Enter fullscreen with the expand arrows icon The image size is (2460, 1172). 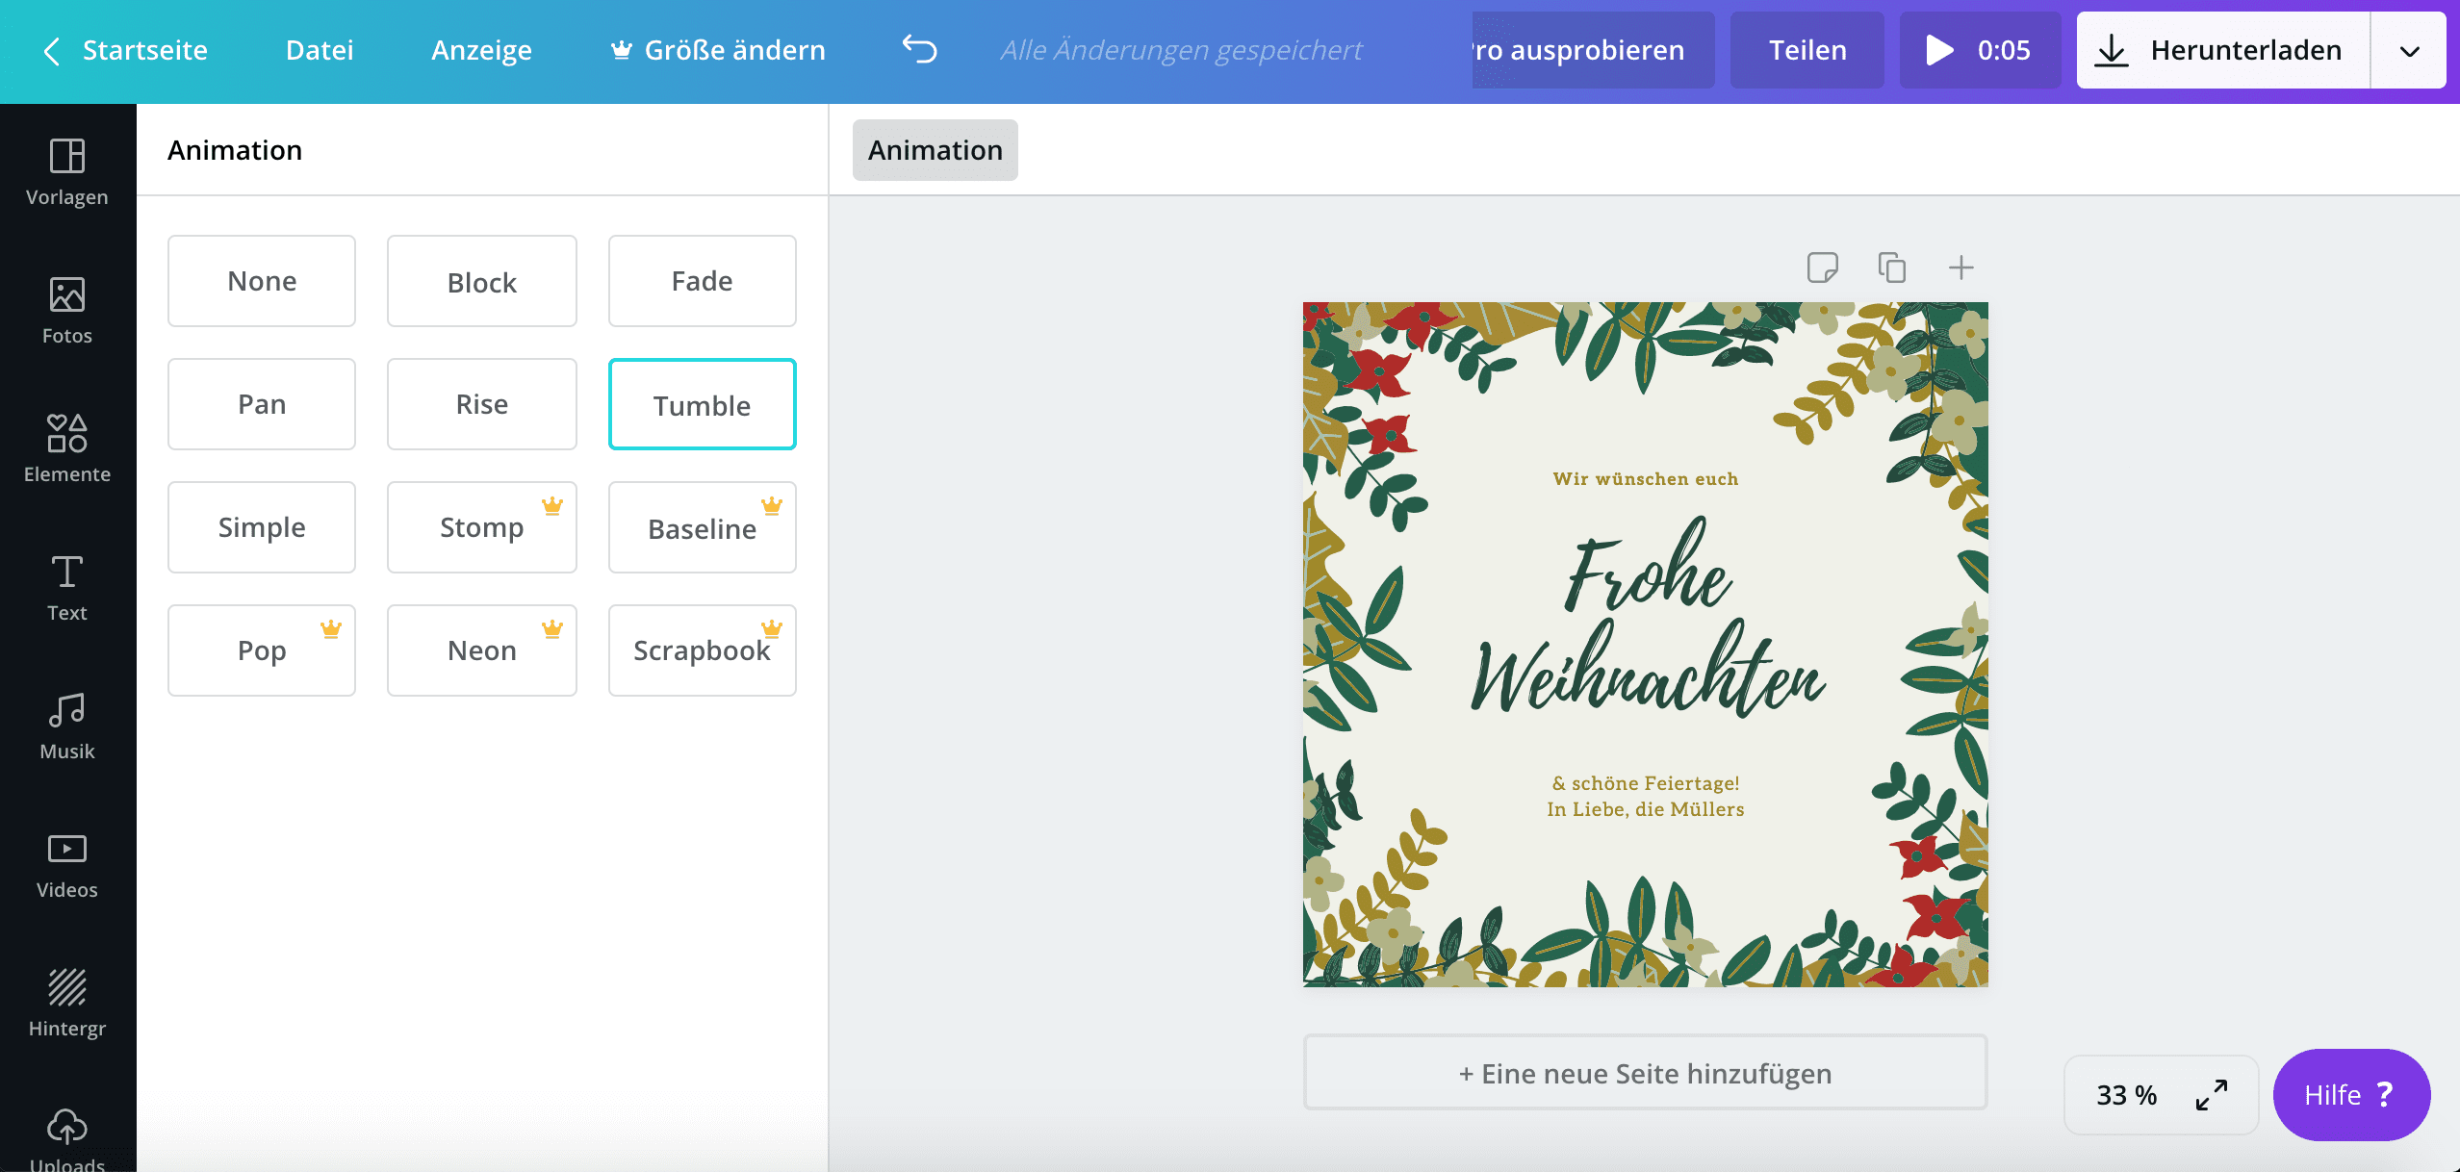tap(2211, 1095)
